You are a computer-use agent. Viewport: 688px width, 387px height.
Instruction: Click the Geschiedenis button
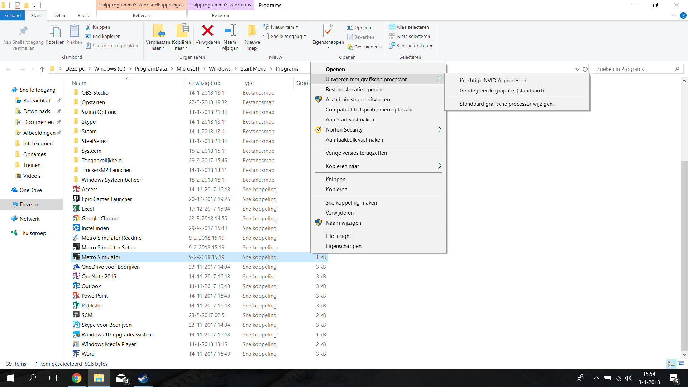[364, 47]
